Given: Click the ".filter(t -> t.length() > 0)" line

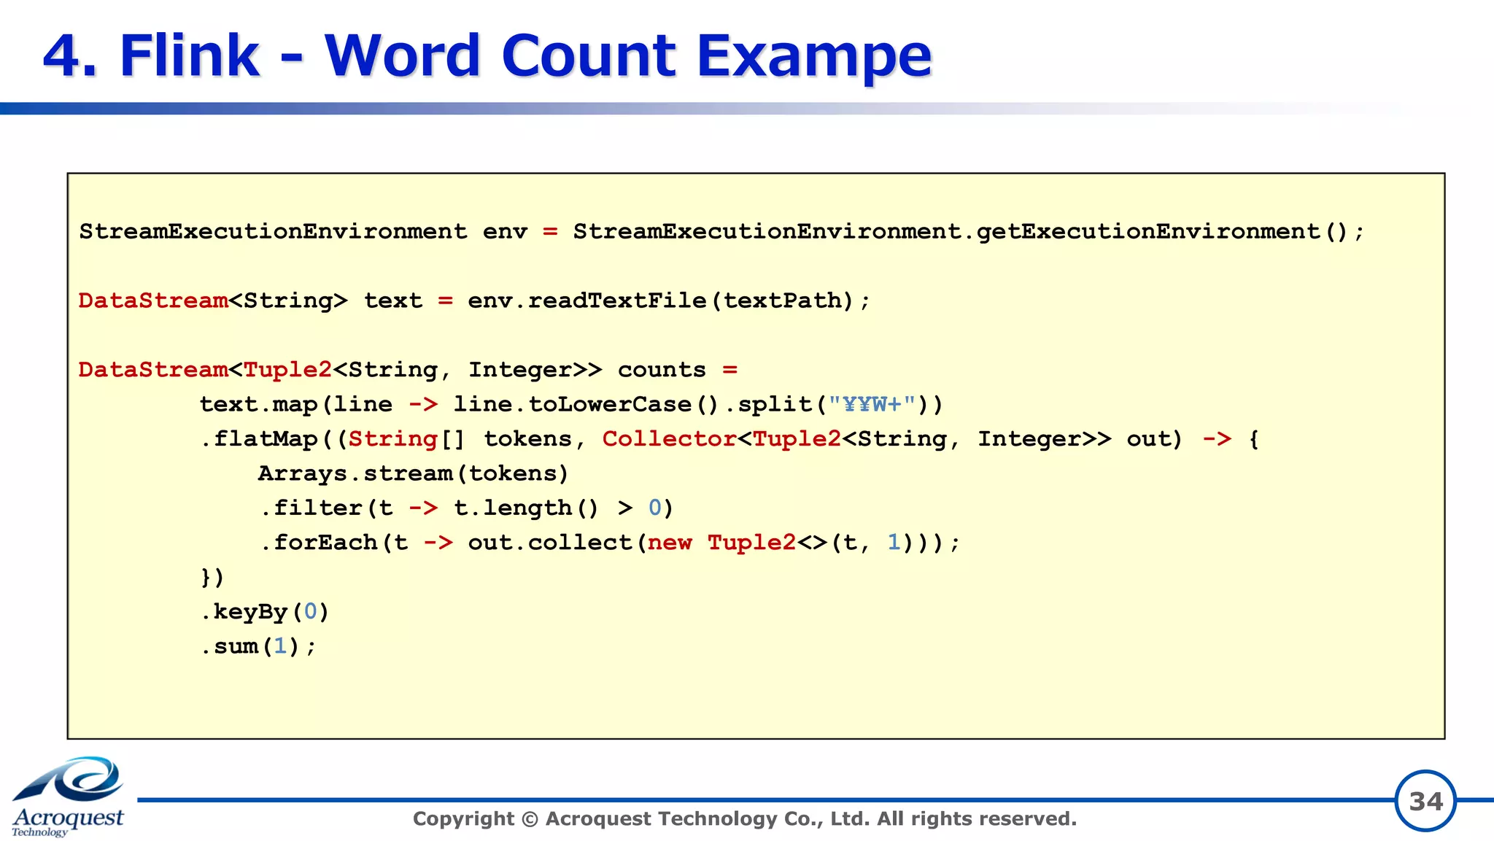Looking at the screenshot, I should click(467, 508).
